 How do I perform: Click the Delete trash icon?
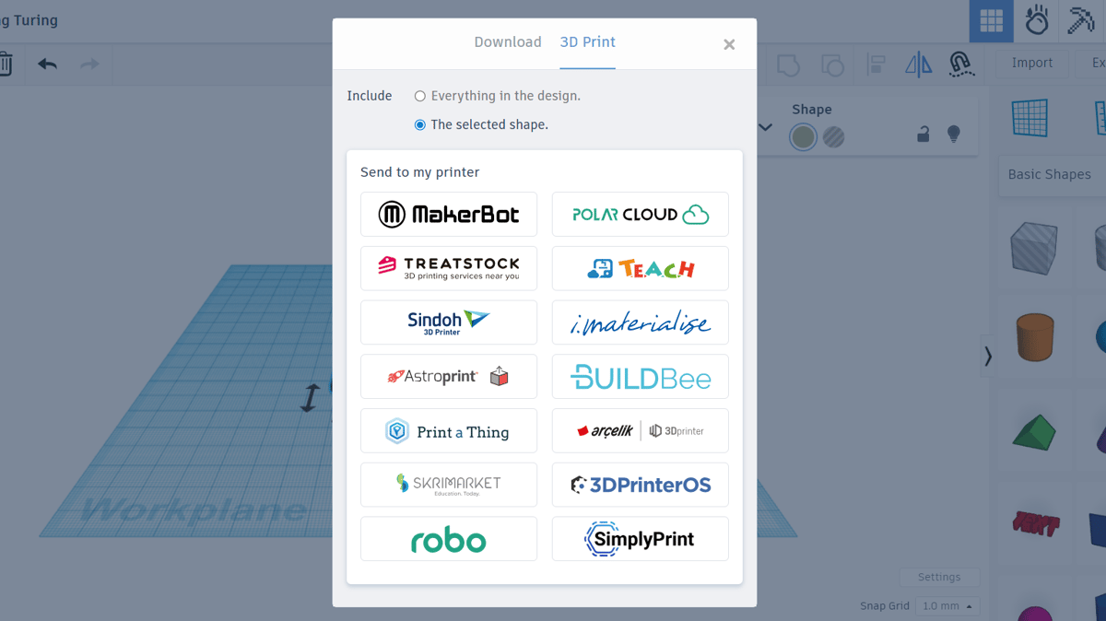click(5, 64)
